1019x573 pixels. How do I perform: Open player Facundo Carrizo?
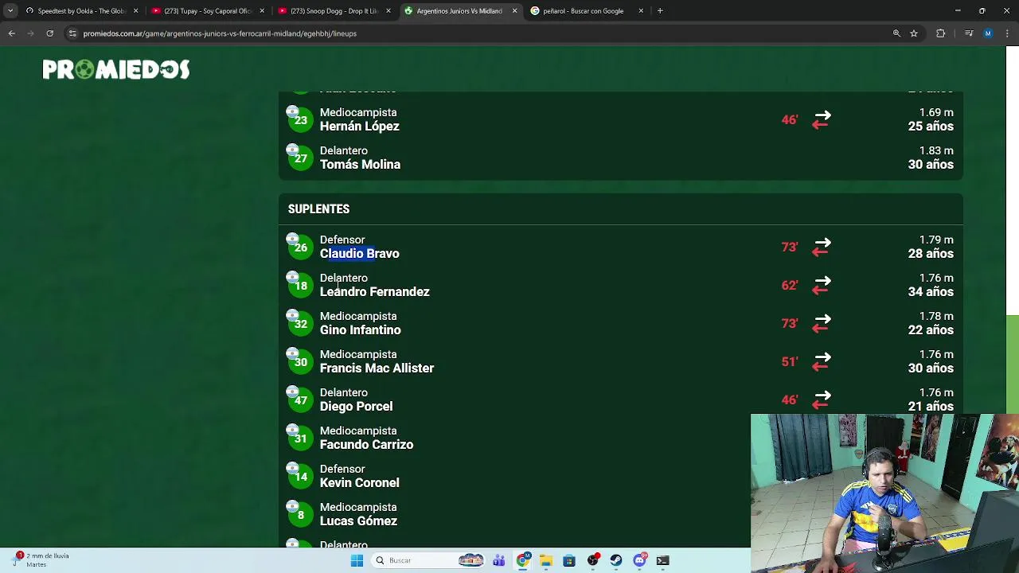[366, 444]
